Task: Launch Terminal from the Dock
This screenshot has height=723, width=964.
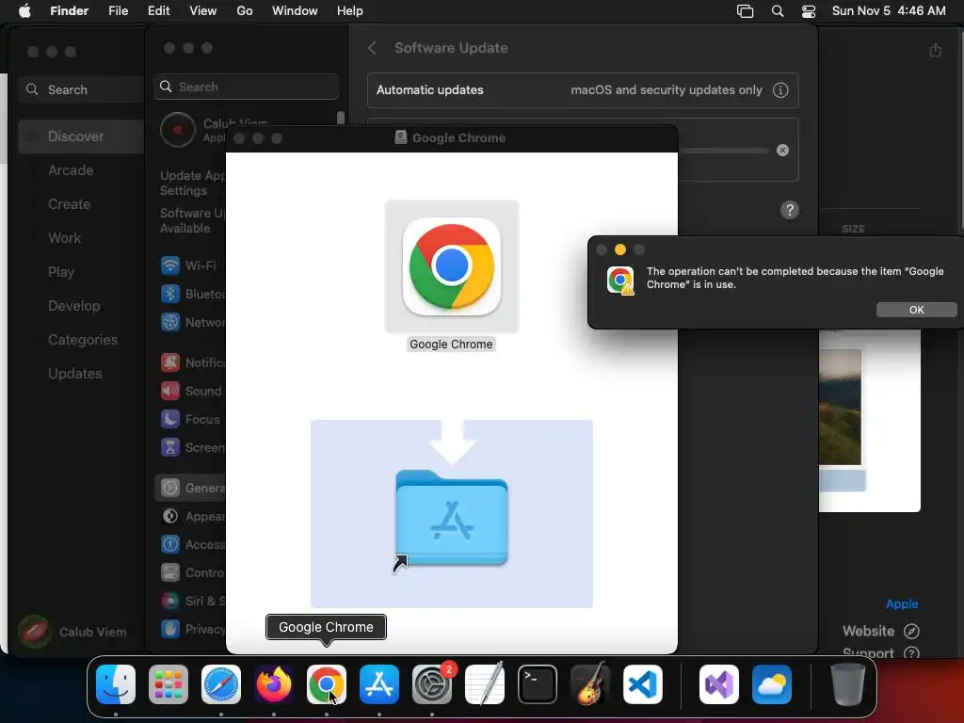Action: (538, 684)
